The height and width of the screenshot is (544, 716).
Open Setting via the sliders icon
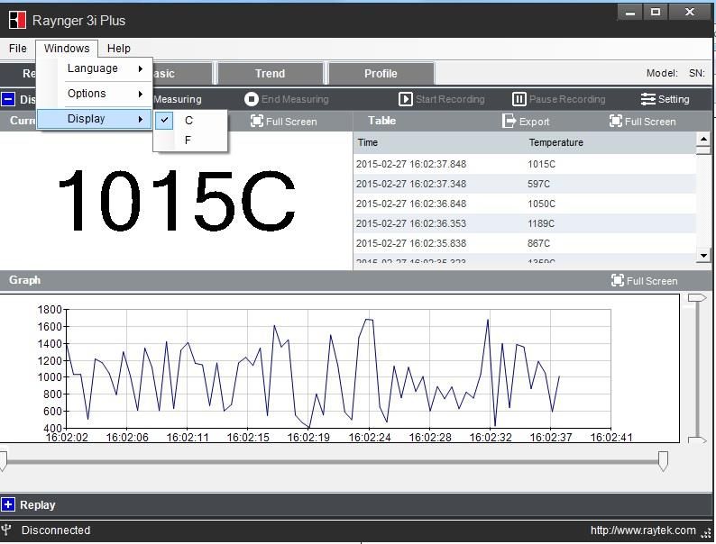(x=648, y=99)
